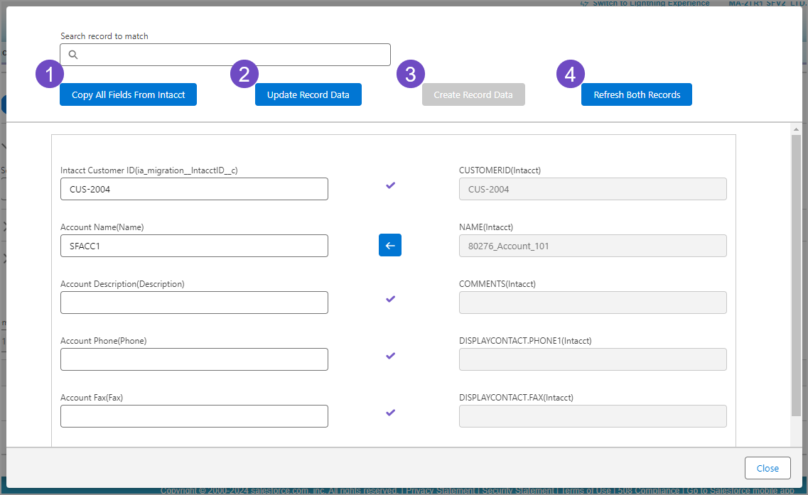Screen dimensions: 808x495
Task: Click purple badge 1 above Copy All Fields
Action: (x=49, y=73)
